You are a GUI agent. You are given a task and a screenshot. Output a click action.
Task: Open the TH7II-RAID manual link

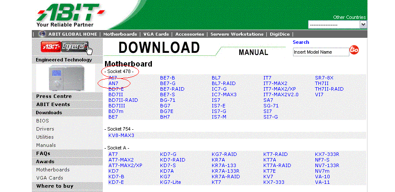(329, 89)
